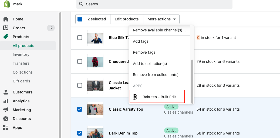Click the Edit products button
Screen dimensions: 280x138
coord(127,19)
